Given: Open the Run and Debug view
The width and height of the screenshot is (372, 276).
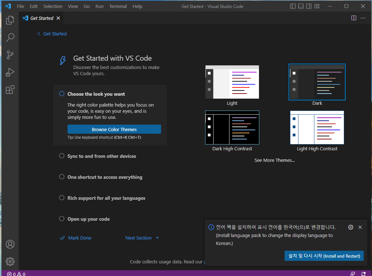Looking at the screenshot, I should [10, 72].
